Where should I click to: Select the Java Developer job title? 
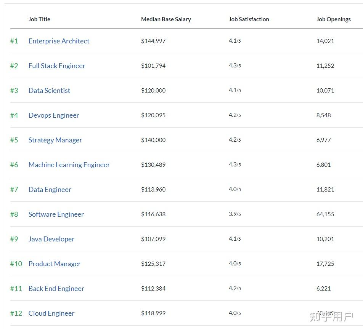tap(51, 239)
